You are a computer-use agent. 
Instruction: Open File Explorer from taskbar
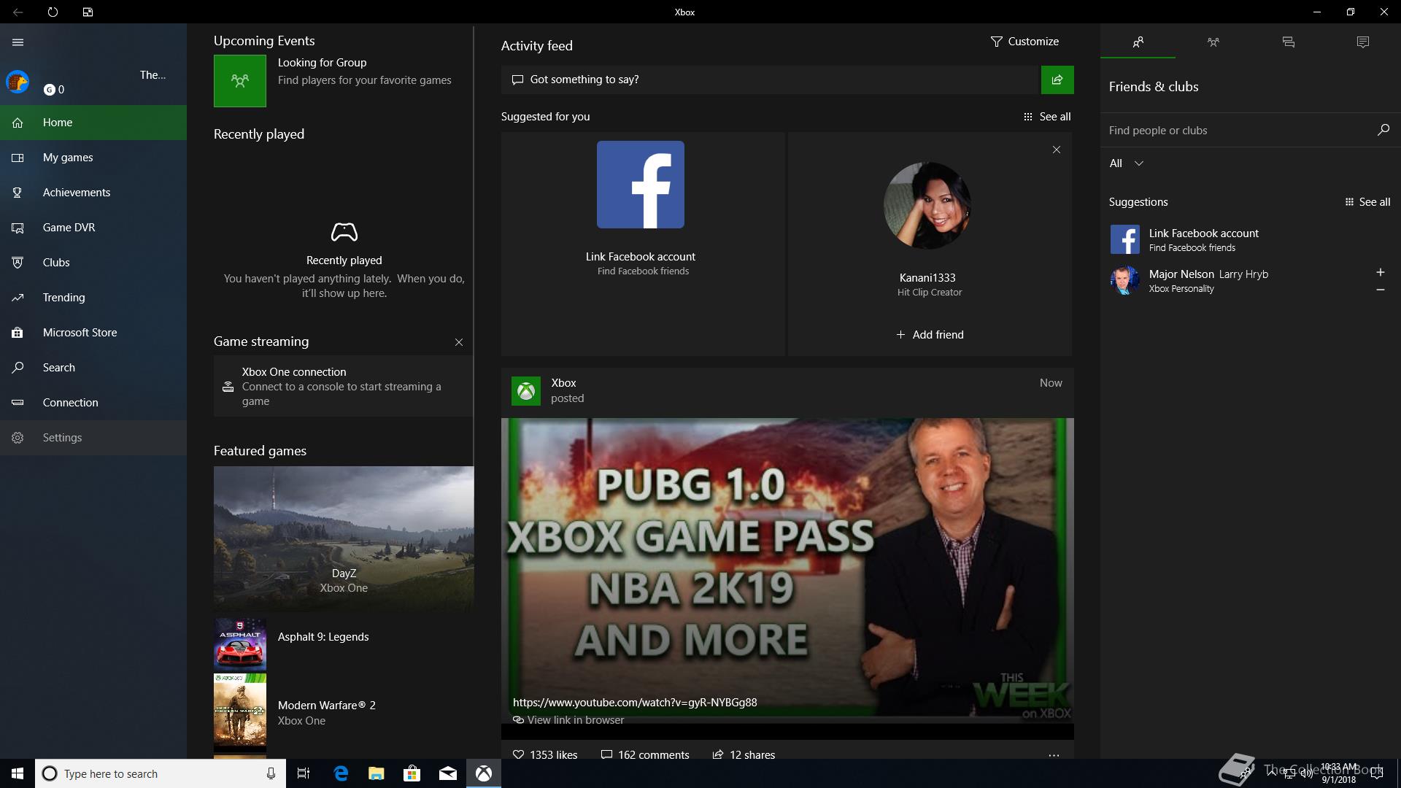click(377, 773)
